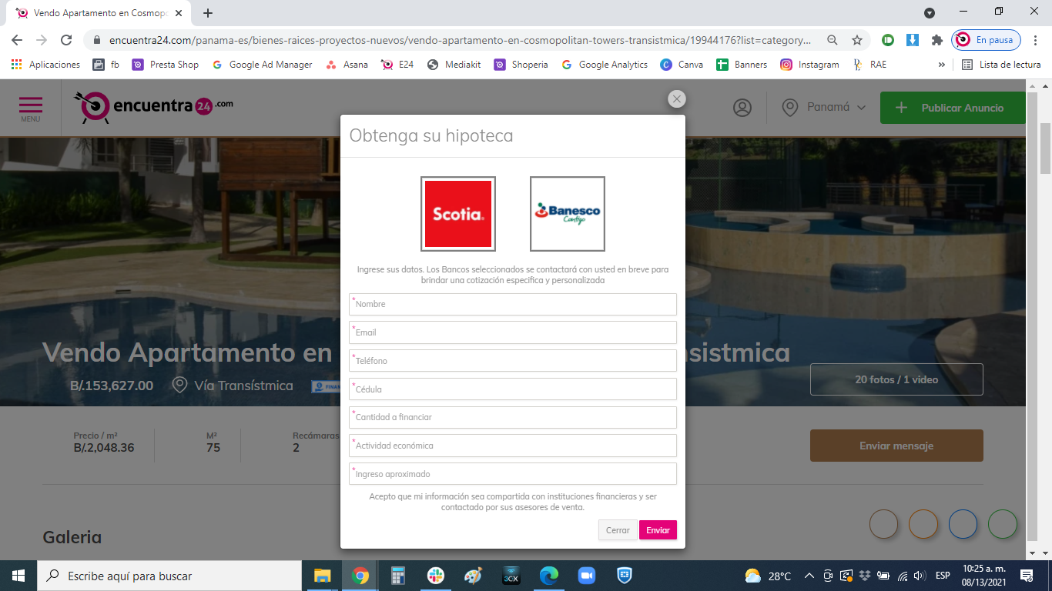Click the Nombre input field

tap(513, 304)
